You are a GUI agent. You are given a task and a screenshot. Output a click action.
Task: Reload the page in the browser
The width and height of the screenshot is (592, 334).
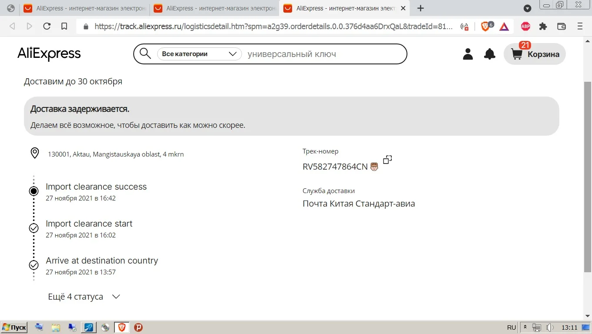(47, 27)
